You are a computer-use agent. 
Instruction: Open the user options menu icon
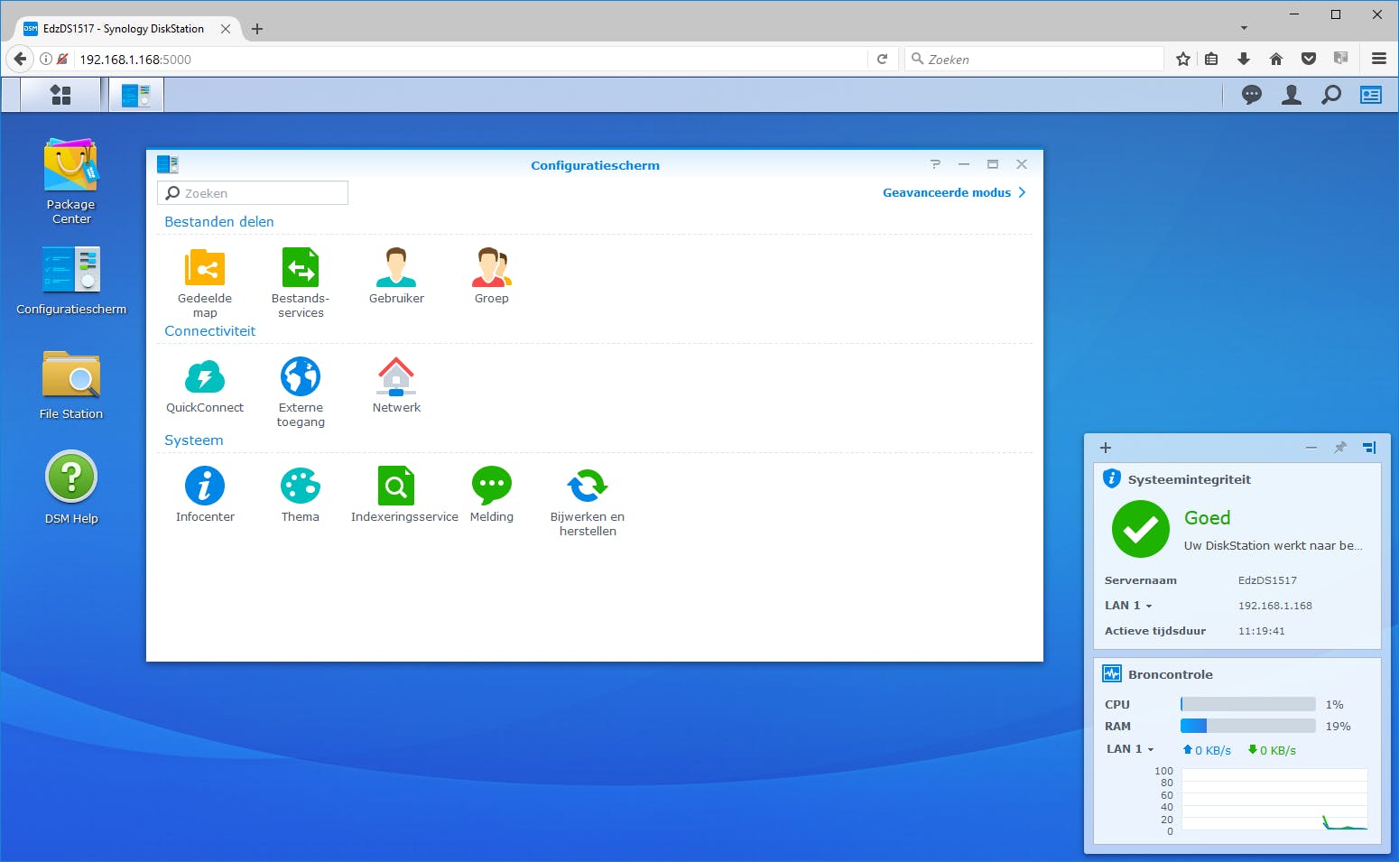pos(1292,95)
